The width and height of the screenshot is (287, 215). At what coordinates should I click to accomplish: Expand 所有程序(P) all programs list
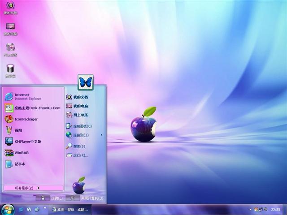(27, 188)
